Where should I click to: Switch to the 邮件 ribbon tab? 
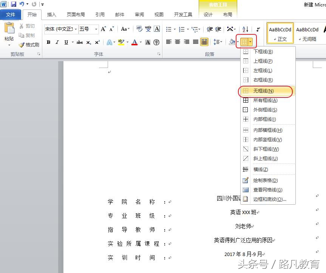coord(119,14)
